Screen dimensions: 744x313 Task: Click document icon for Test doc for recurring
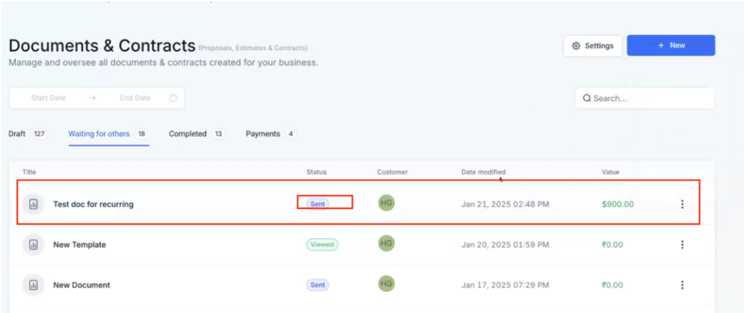[33, 204]
